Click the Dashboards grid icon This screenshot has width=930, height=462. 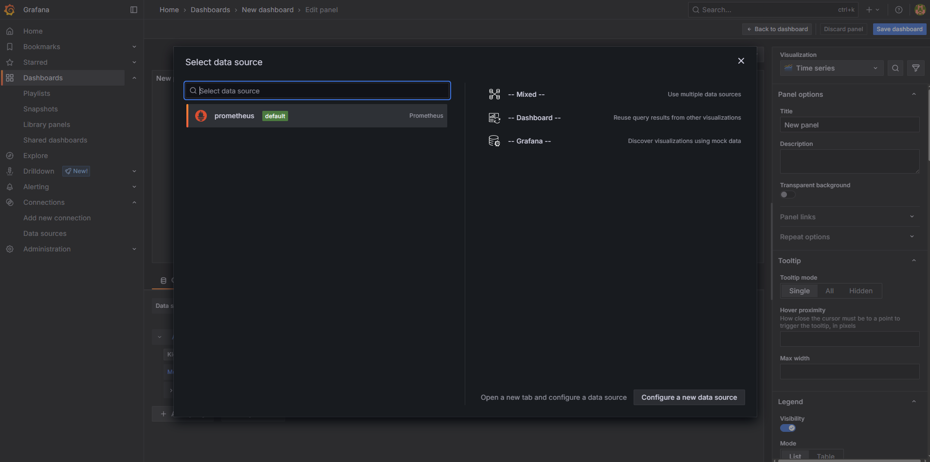(10, 78)
